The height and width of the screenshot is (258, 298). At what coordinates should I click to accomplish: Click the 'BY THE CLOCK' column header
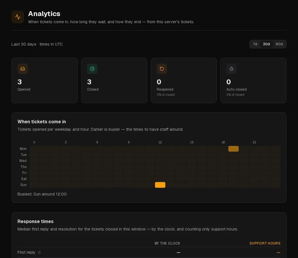[167, 243]
